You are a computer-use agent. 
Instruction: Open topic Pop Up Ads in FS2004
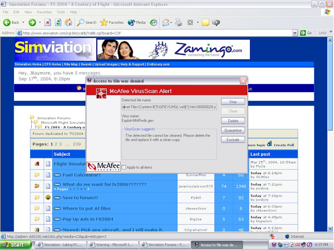coord(88,219)
